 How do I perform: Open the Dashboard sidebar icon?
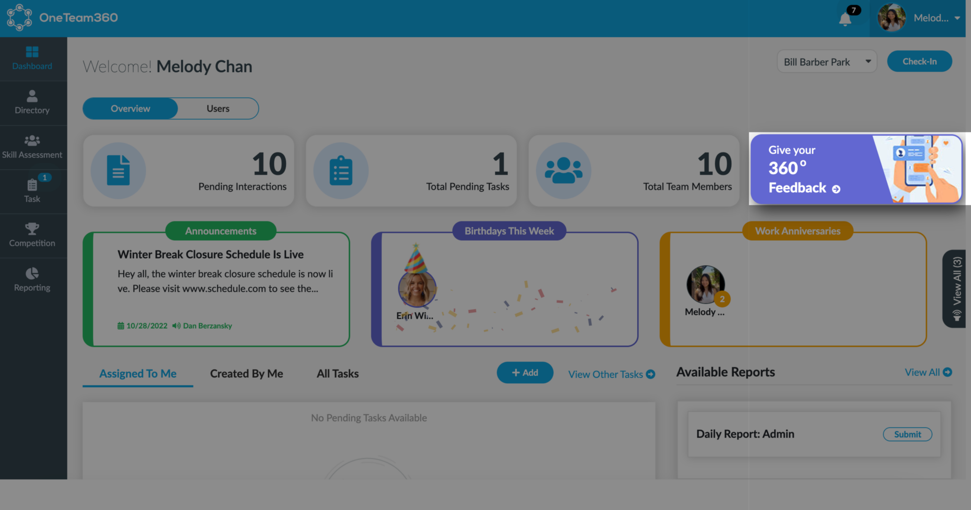[32, 52]
